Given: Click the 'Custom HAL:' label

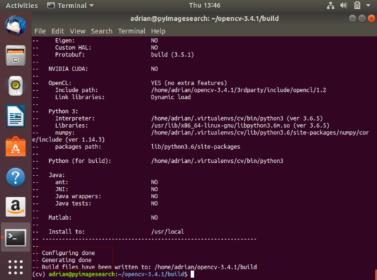Looking at the screenshot, I should (x=73, y=48).
